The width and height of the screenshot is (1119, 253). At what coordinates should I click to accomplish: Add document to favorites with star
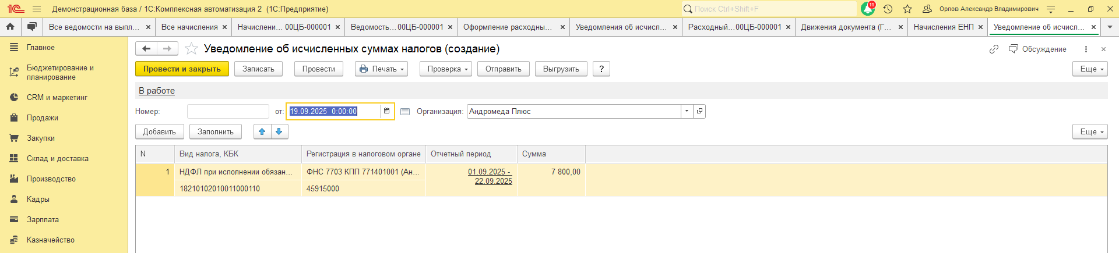point(191,49)
